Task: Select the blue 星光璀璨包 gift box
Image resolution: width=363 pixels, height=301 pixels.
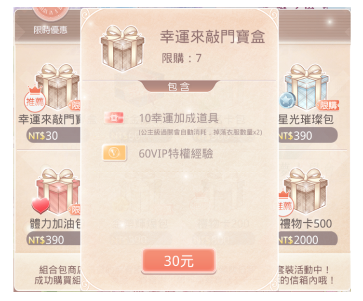Action: [x=307, y=87]
